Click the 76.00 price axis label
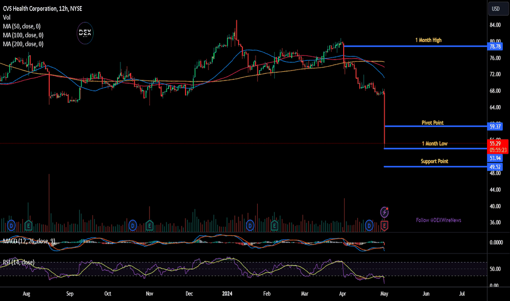This screenshot has width=510, height=301. click(495, 58)
